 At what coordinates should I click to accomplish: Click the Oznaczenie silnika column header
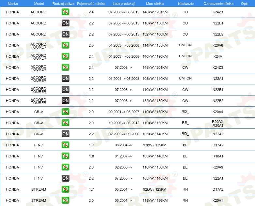tap(218, 4)
